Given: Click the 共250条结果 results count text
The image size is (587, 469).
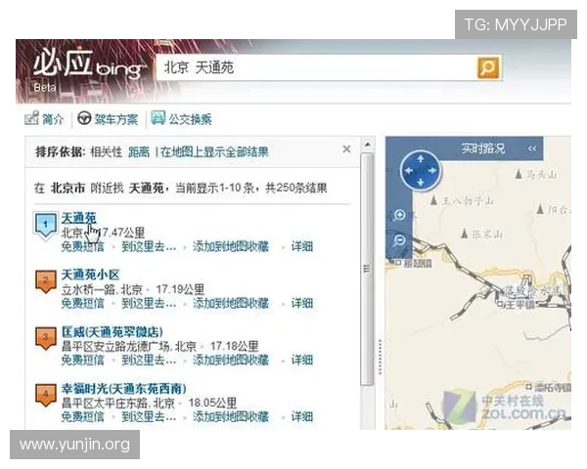Looking at the screenshot, I should click(296, 188).
